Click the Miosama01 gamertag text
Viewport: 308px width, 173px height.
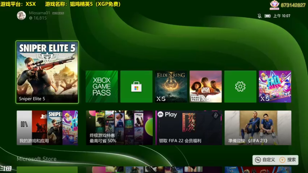pos(40,13)
